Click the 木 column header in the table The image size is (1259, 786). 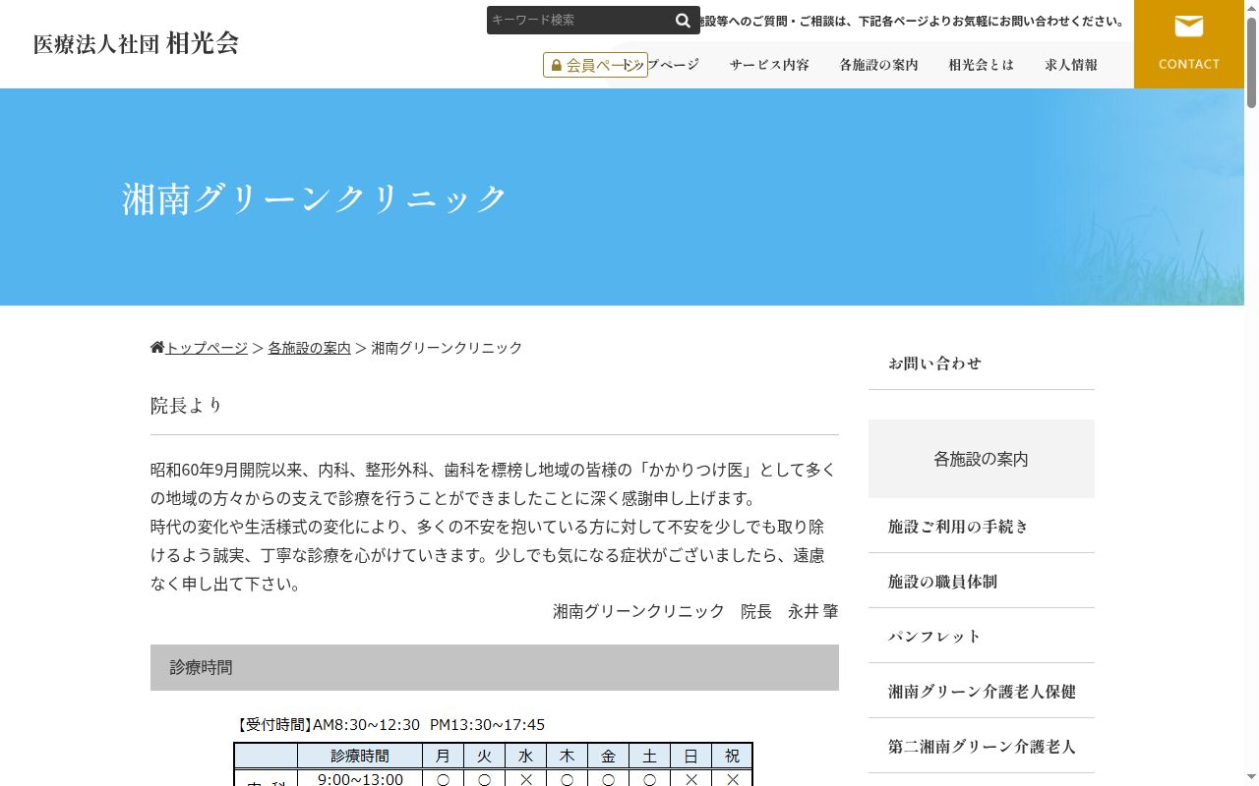coord(567,756)
